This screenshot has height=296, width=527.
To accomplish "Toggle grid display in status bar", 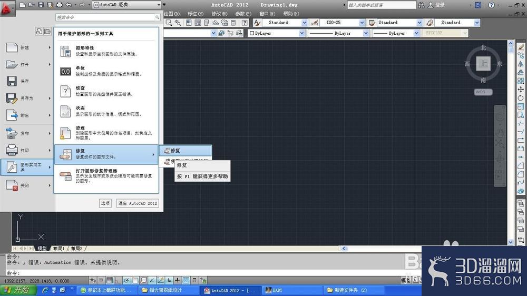I will click(x=110, y=280).
